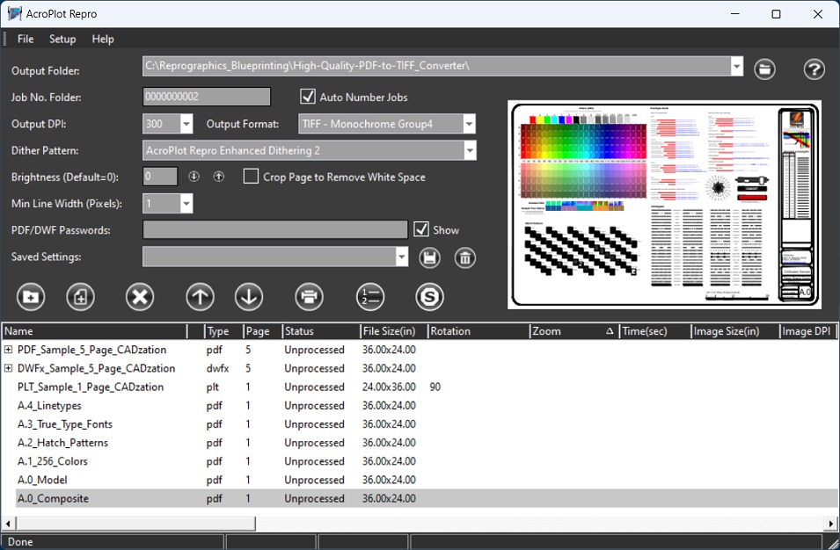Add folder of files to list

[31, 297]
